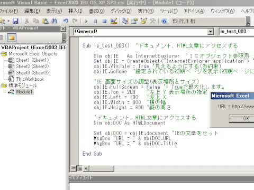
Task: Open the 実行(R) menu
Action: pos(146,11)
